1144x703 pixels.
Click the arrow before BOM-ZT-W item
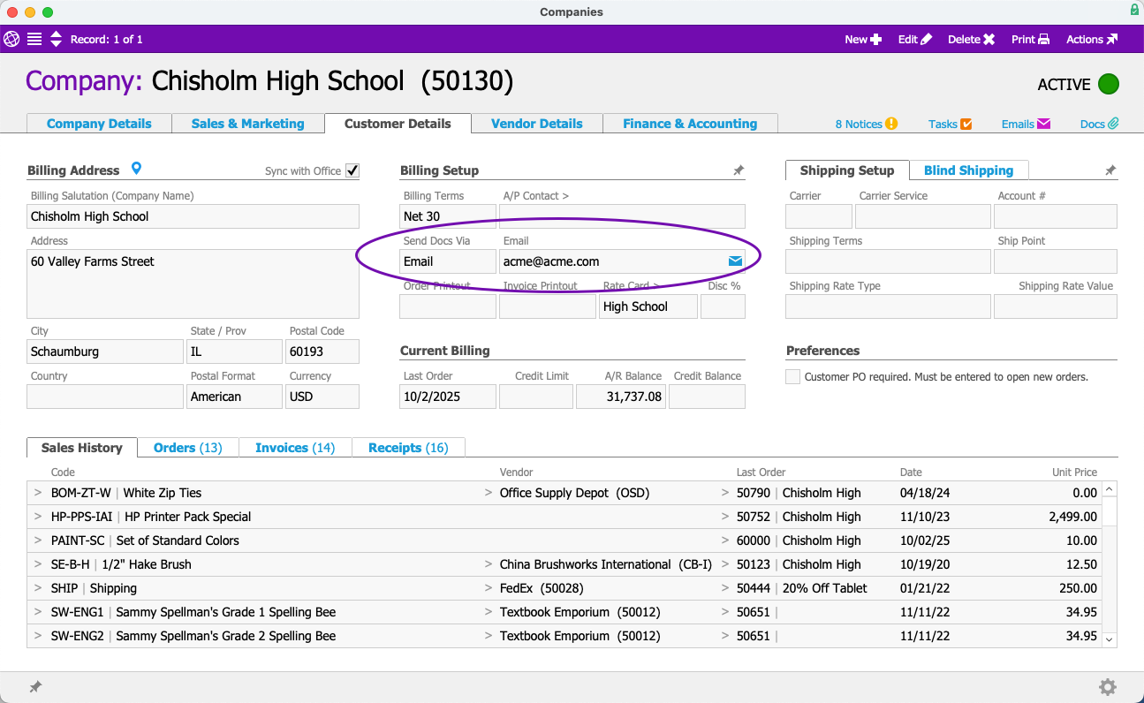coord(38,493)
